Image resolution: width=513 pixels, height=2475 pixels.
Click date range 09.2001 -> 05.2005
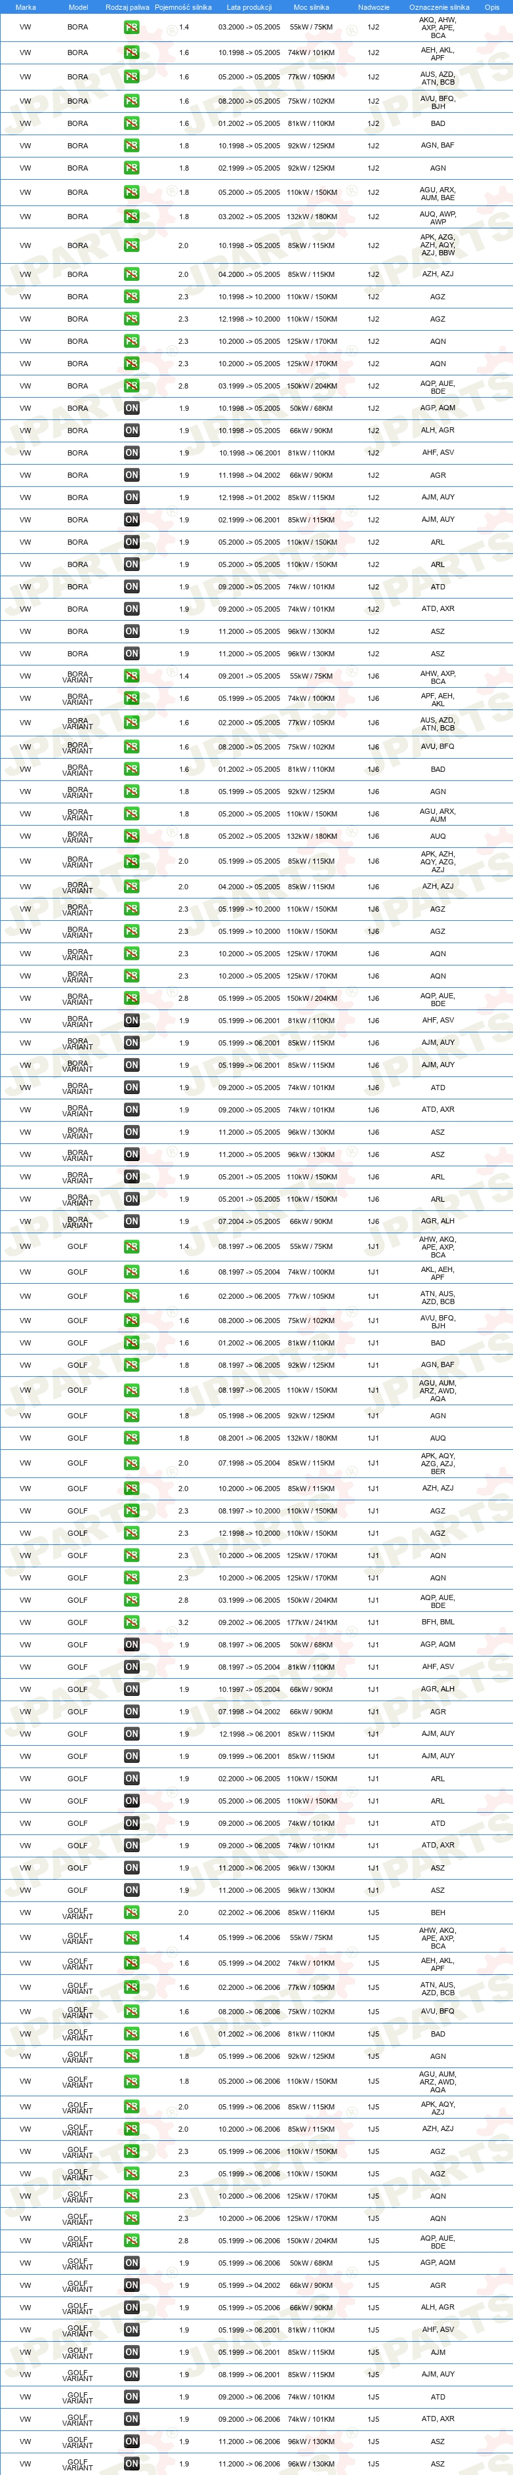coord(249,677)
